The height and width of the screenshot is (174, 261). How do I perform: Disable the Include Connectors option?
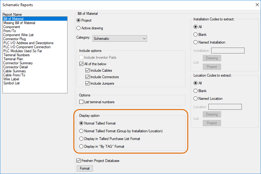[88, 77]
